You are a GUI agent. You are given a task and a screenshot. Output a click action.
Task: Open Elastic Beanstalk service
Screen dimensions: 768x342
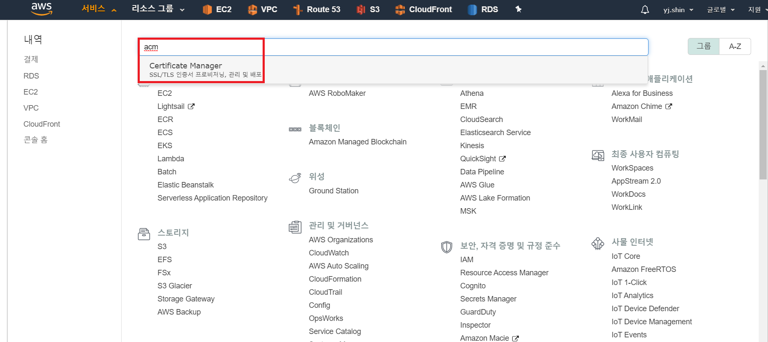pyautogui.click(x=185, y=185)
